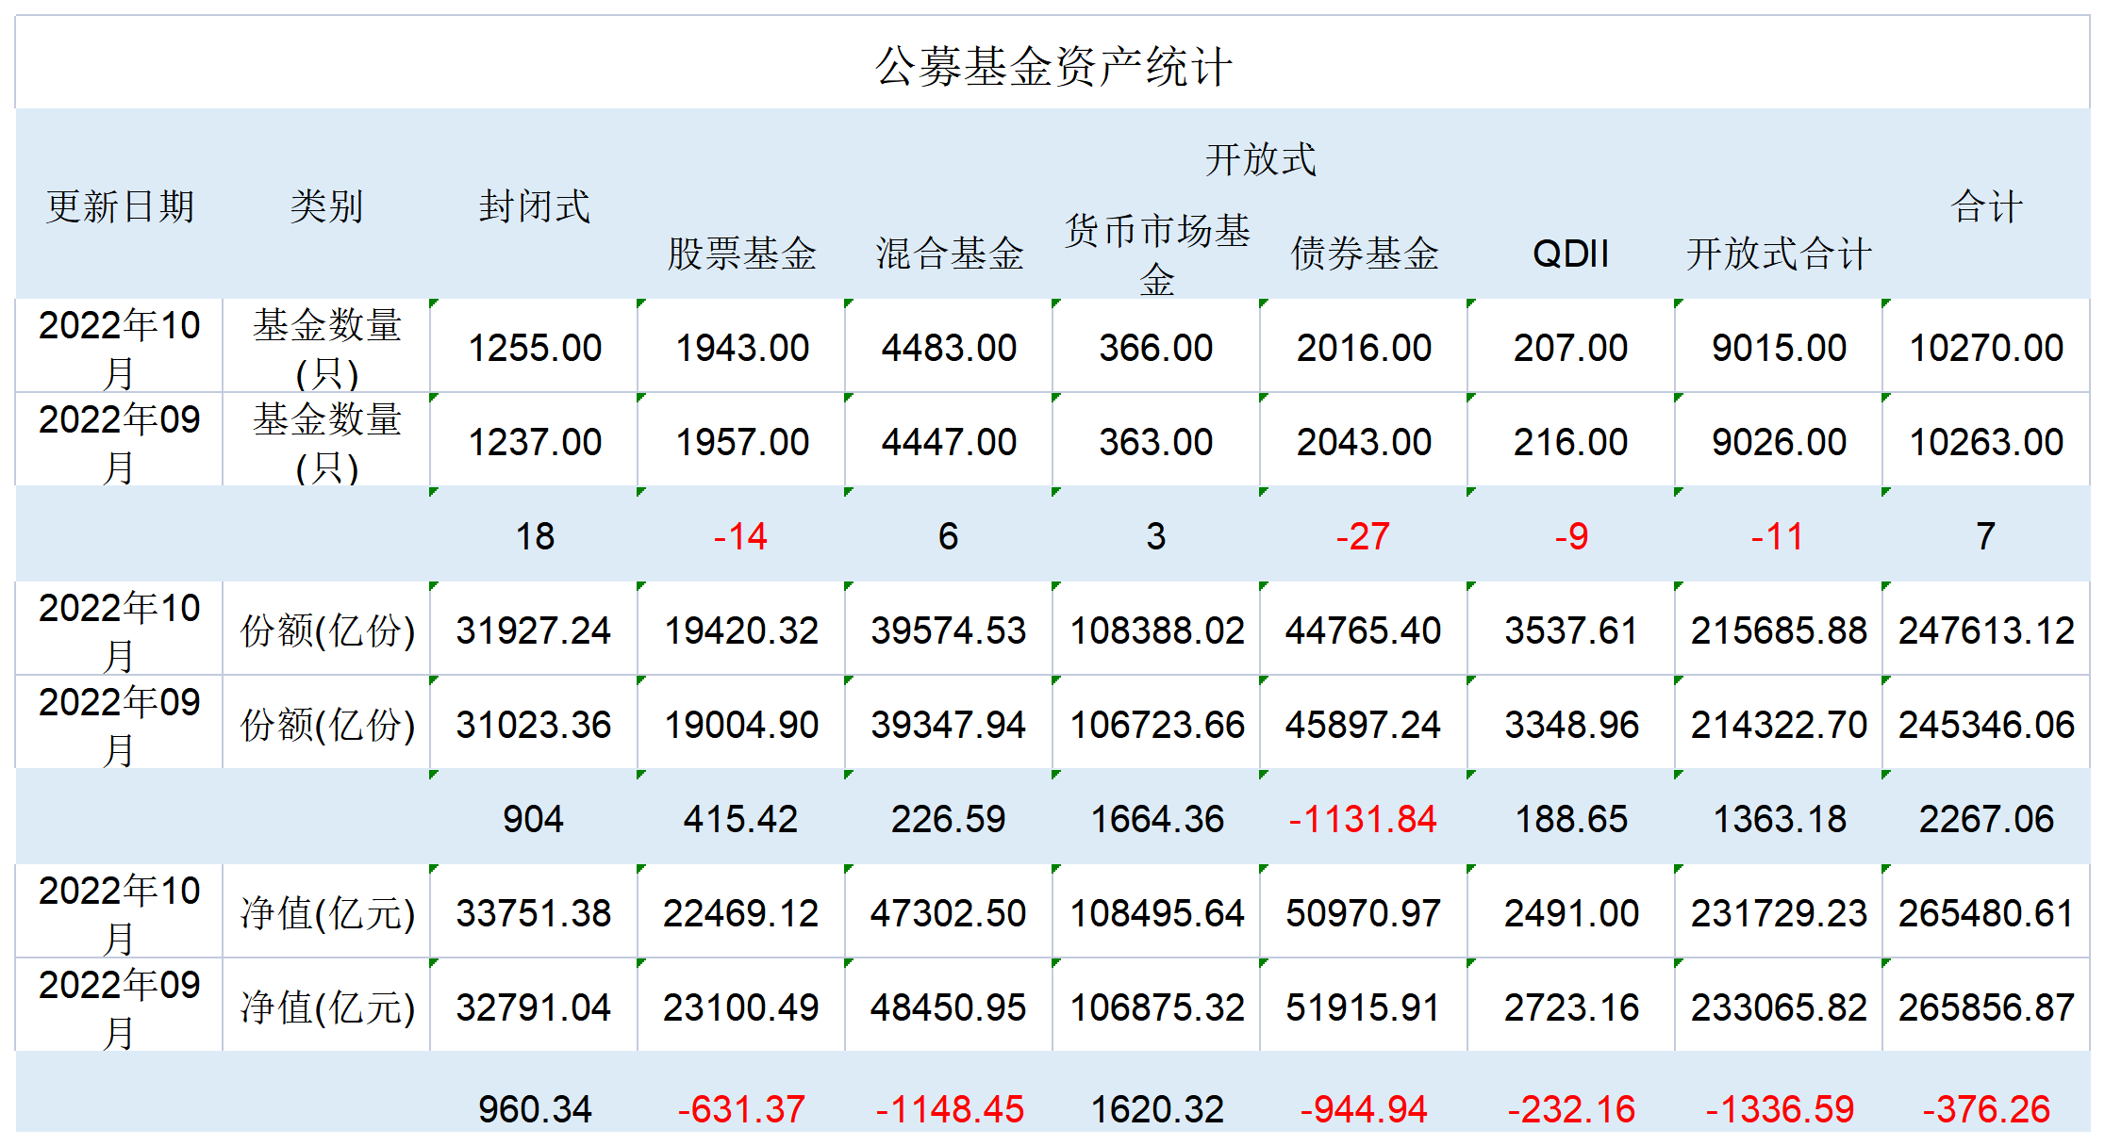Image resolution: width=2105 pixels, height=1146 pixels.
Task: Click the cell showing 960.34
Action: coord(535,1108)
